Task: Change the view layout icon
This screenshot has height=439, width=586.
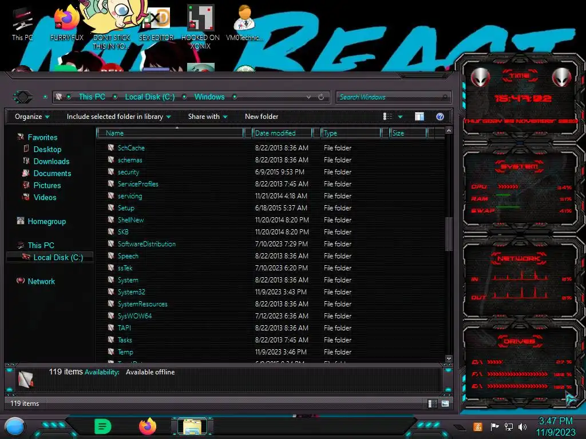Action: (x=387, y=117)
